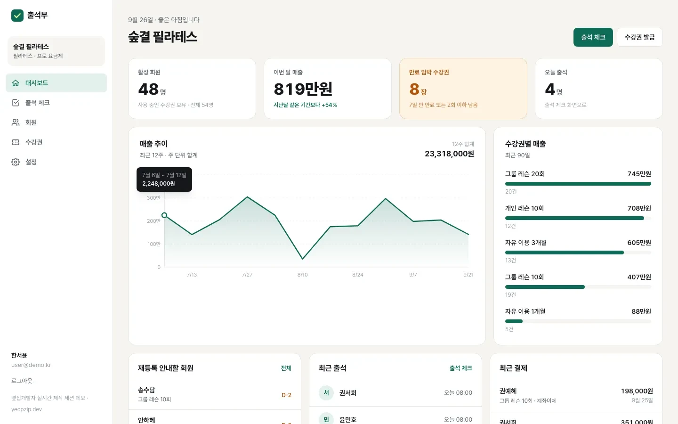Select 수강권 in the sidebar
Screen dimensions: 678x424
[56, 142]
